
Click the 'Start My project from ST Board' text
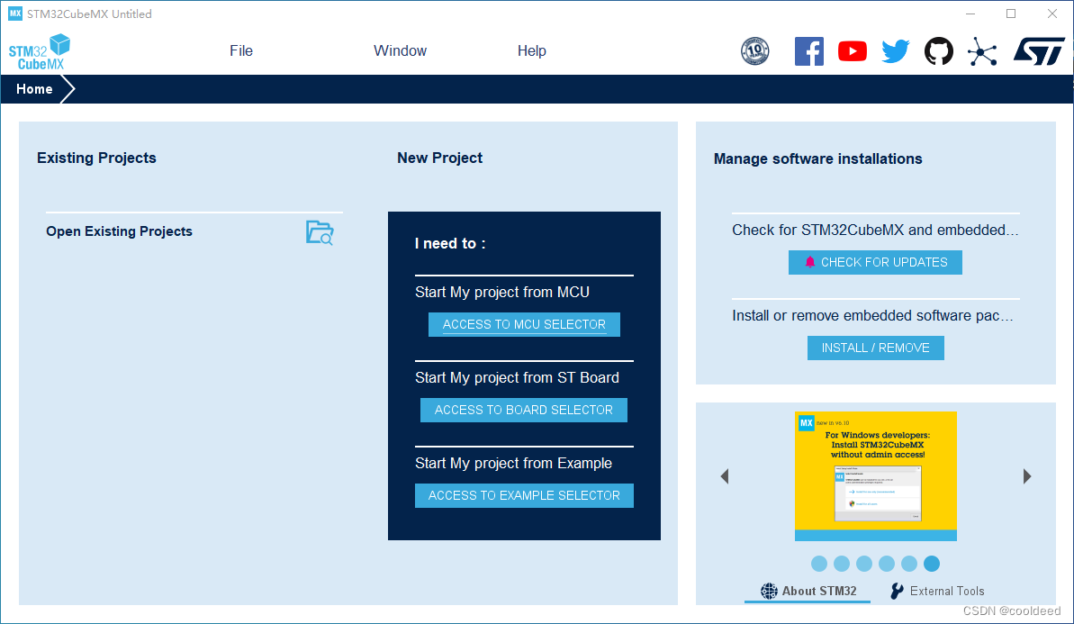point(517,378)
